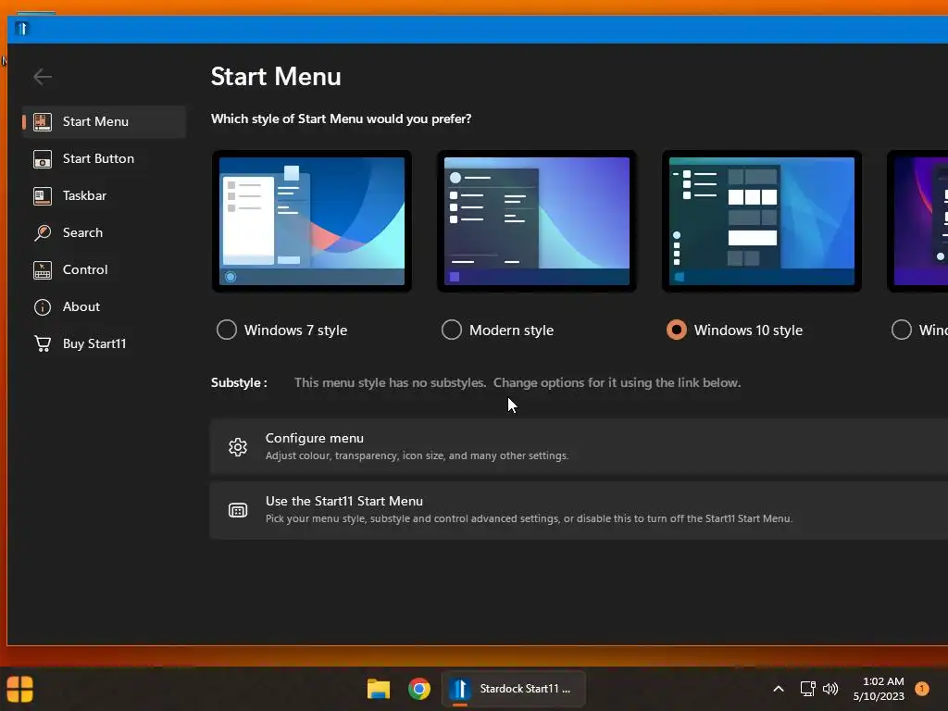The image size is (948, 711).
Task: Click the Substyle label
Action: click(240, 382)
